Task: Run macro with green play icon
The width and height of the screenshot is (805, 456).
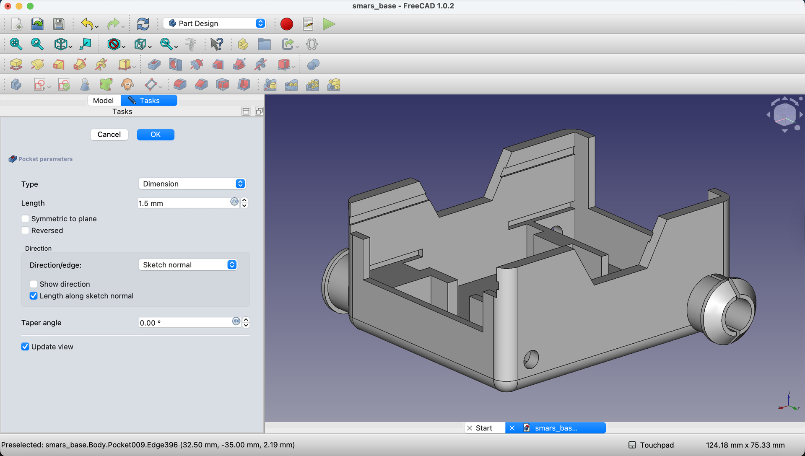Action: pyautogui.click(x=329, y=24)
